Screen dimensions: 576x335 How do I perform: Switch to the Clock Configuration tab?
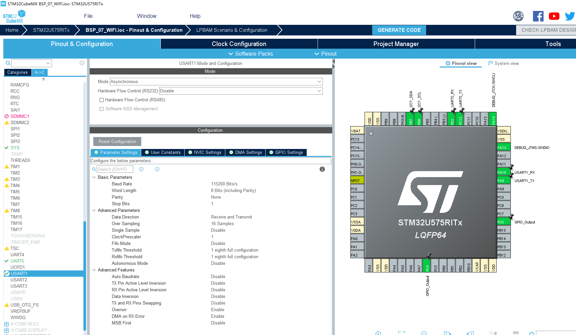point(239,44)
